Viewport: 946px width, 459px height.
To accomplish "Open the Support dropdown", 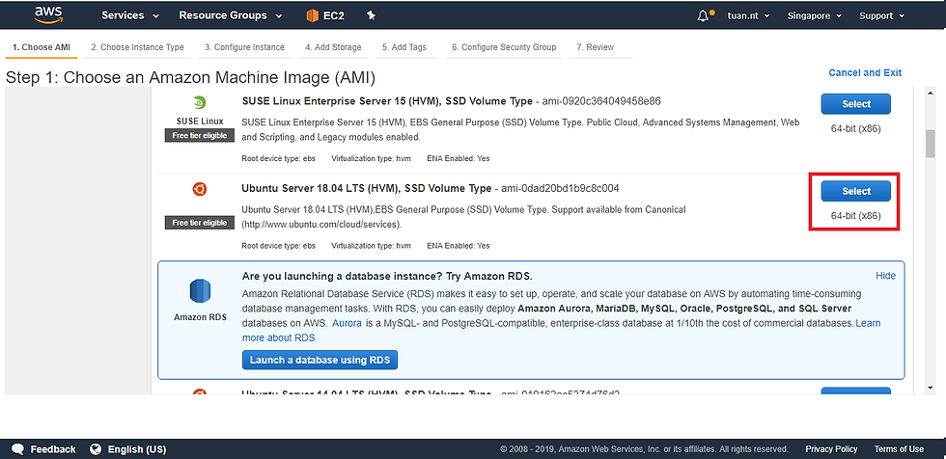I will (x=882, y=15).
